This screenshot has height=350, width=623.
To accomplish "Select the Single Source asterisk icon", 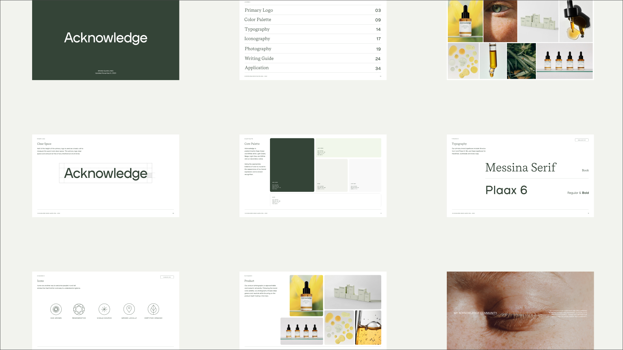I will pyautogui.click(x=104, y=309).
